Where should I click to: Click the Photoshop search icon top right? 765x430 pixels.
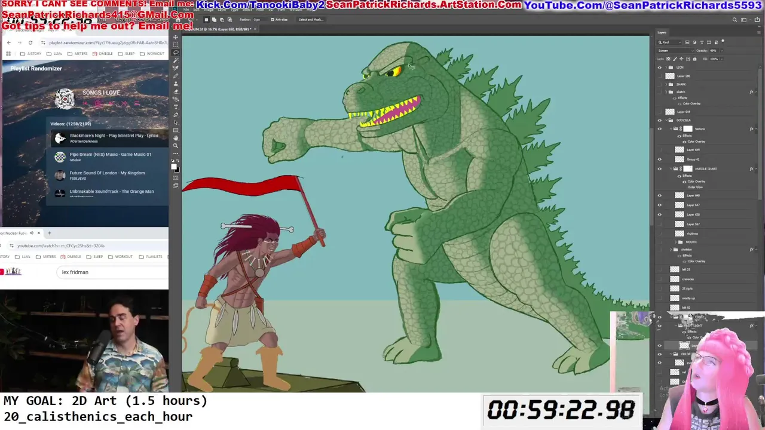pyautogui.click(x=735, y=20)
